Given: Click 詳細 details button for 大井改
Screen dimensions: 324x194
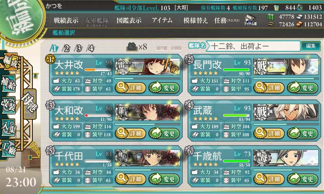Looking at the screenshot, I should 130,88.
